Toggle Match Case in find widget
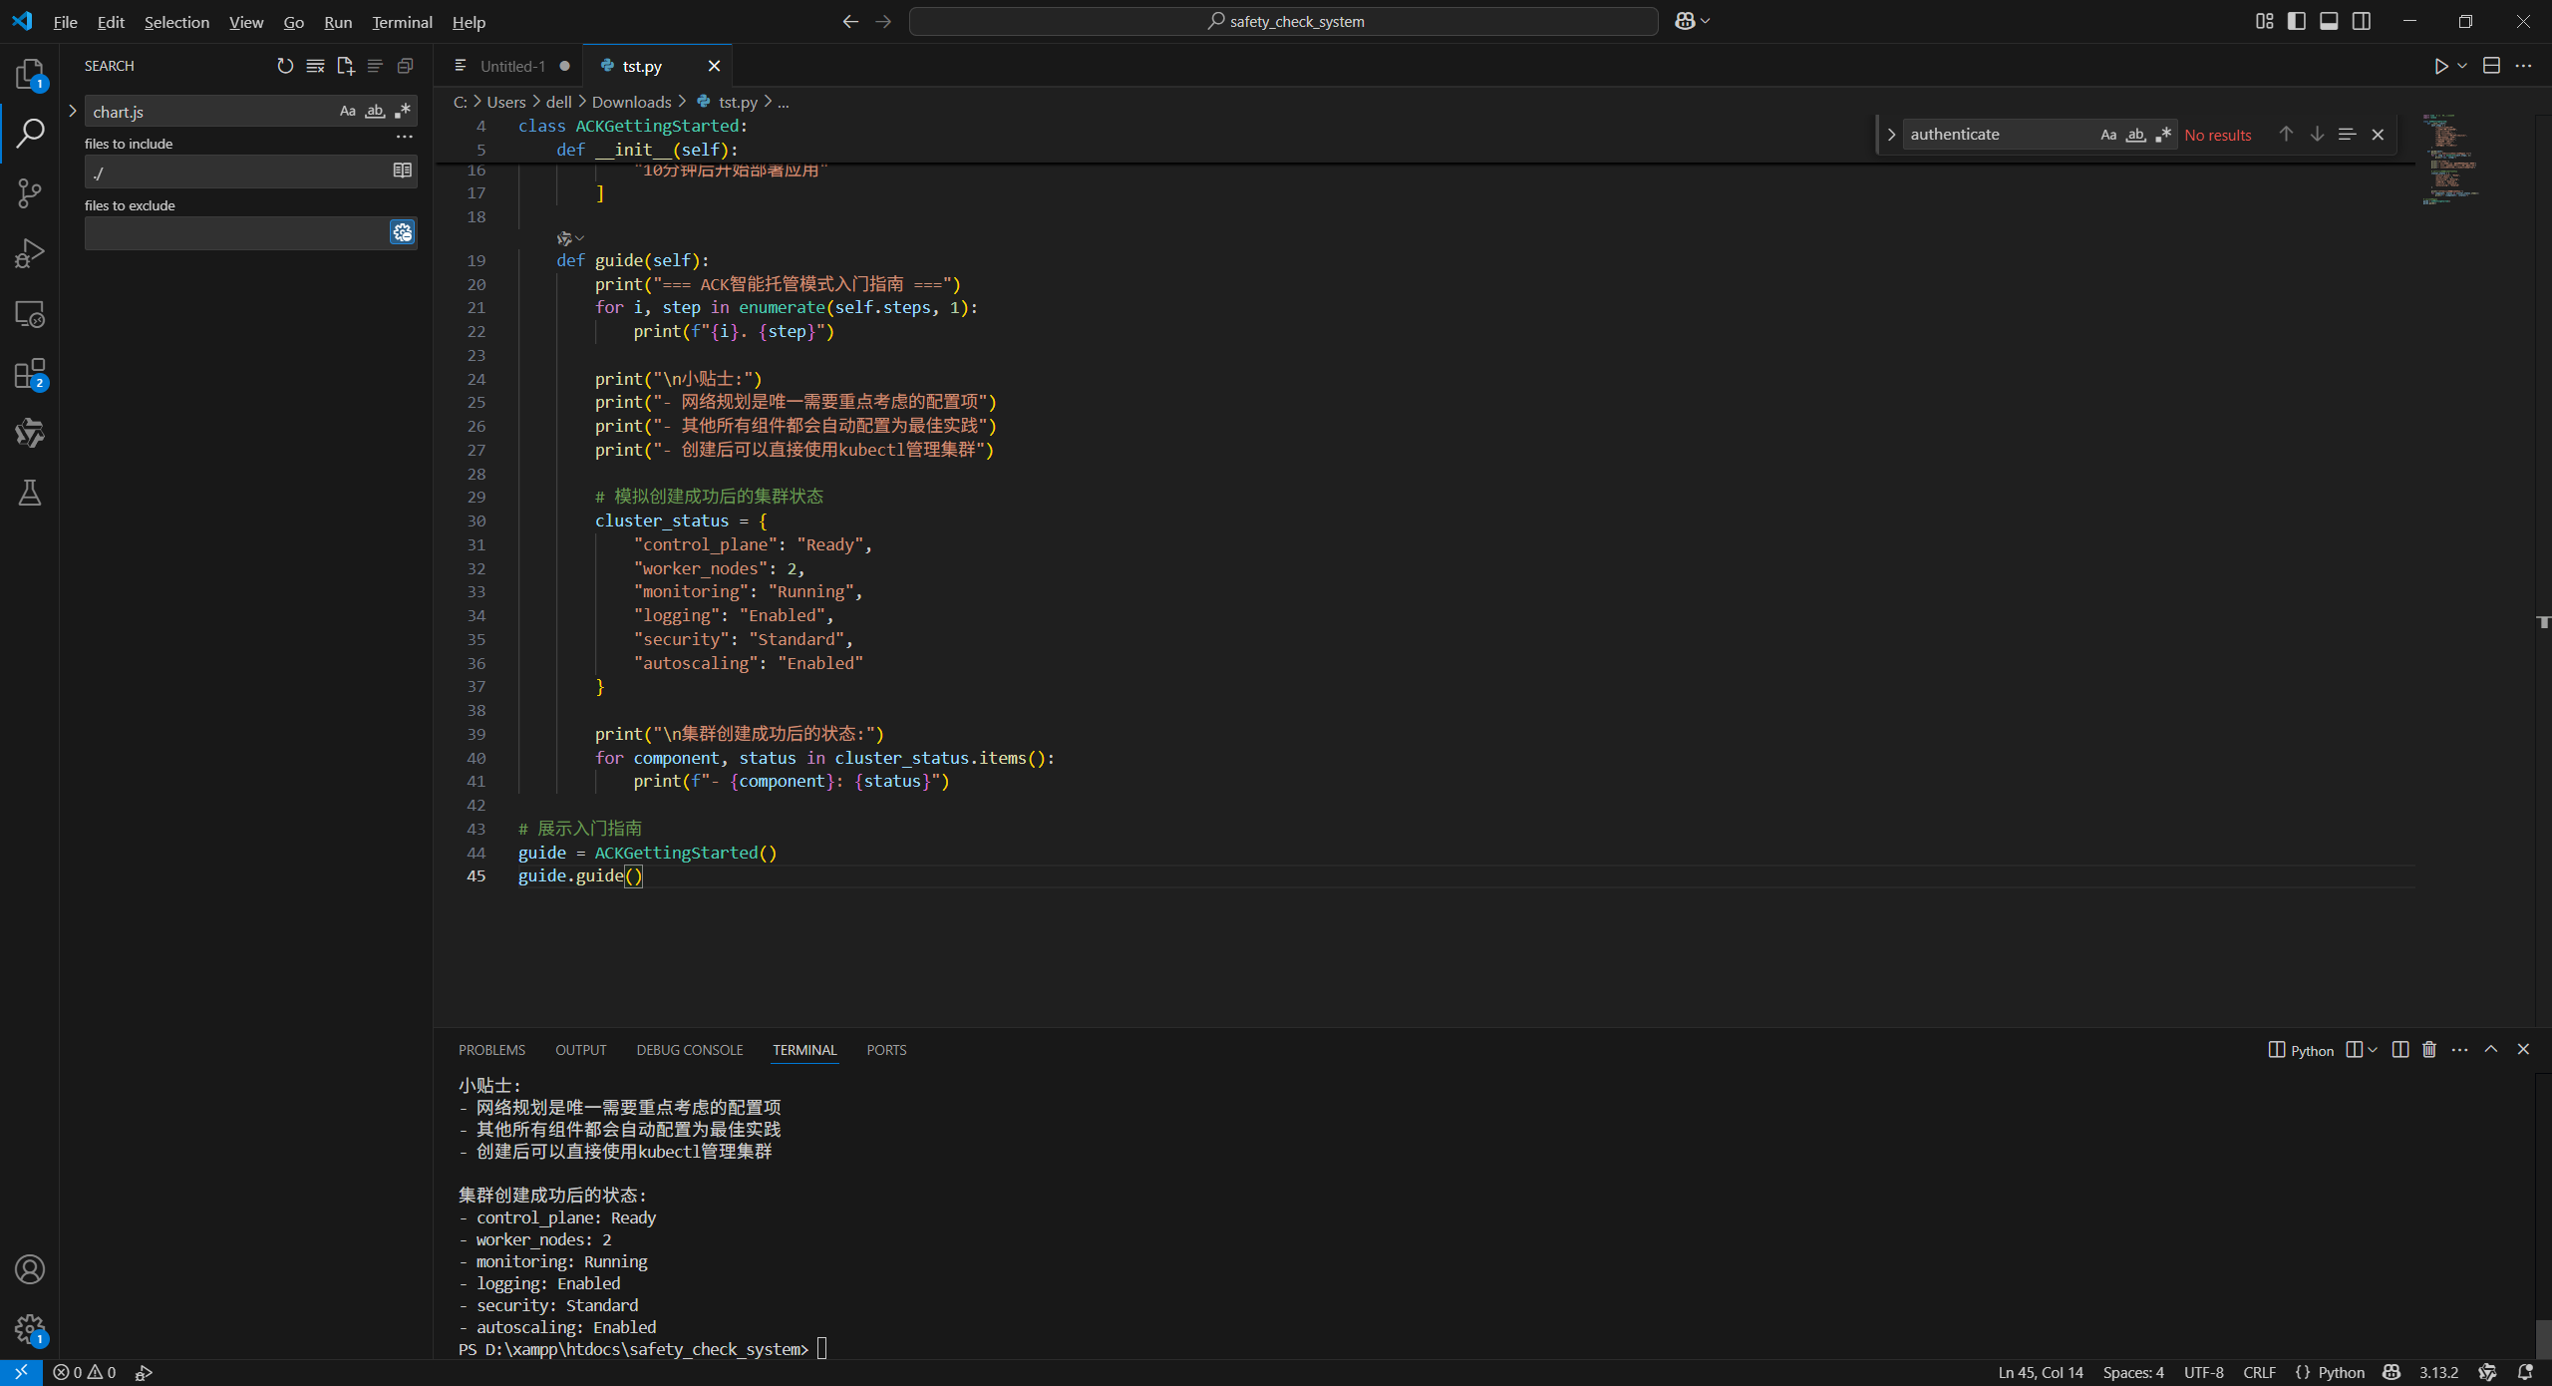The image size is (2552, 1386). (x=2108, y=135)
